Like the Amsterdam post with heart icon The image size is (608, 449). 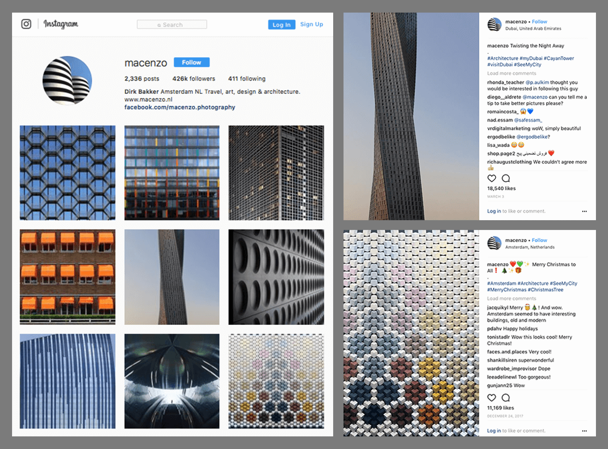tap(492, 398)
